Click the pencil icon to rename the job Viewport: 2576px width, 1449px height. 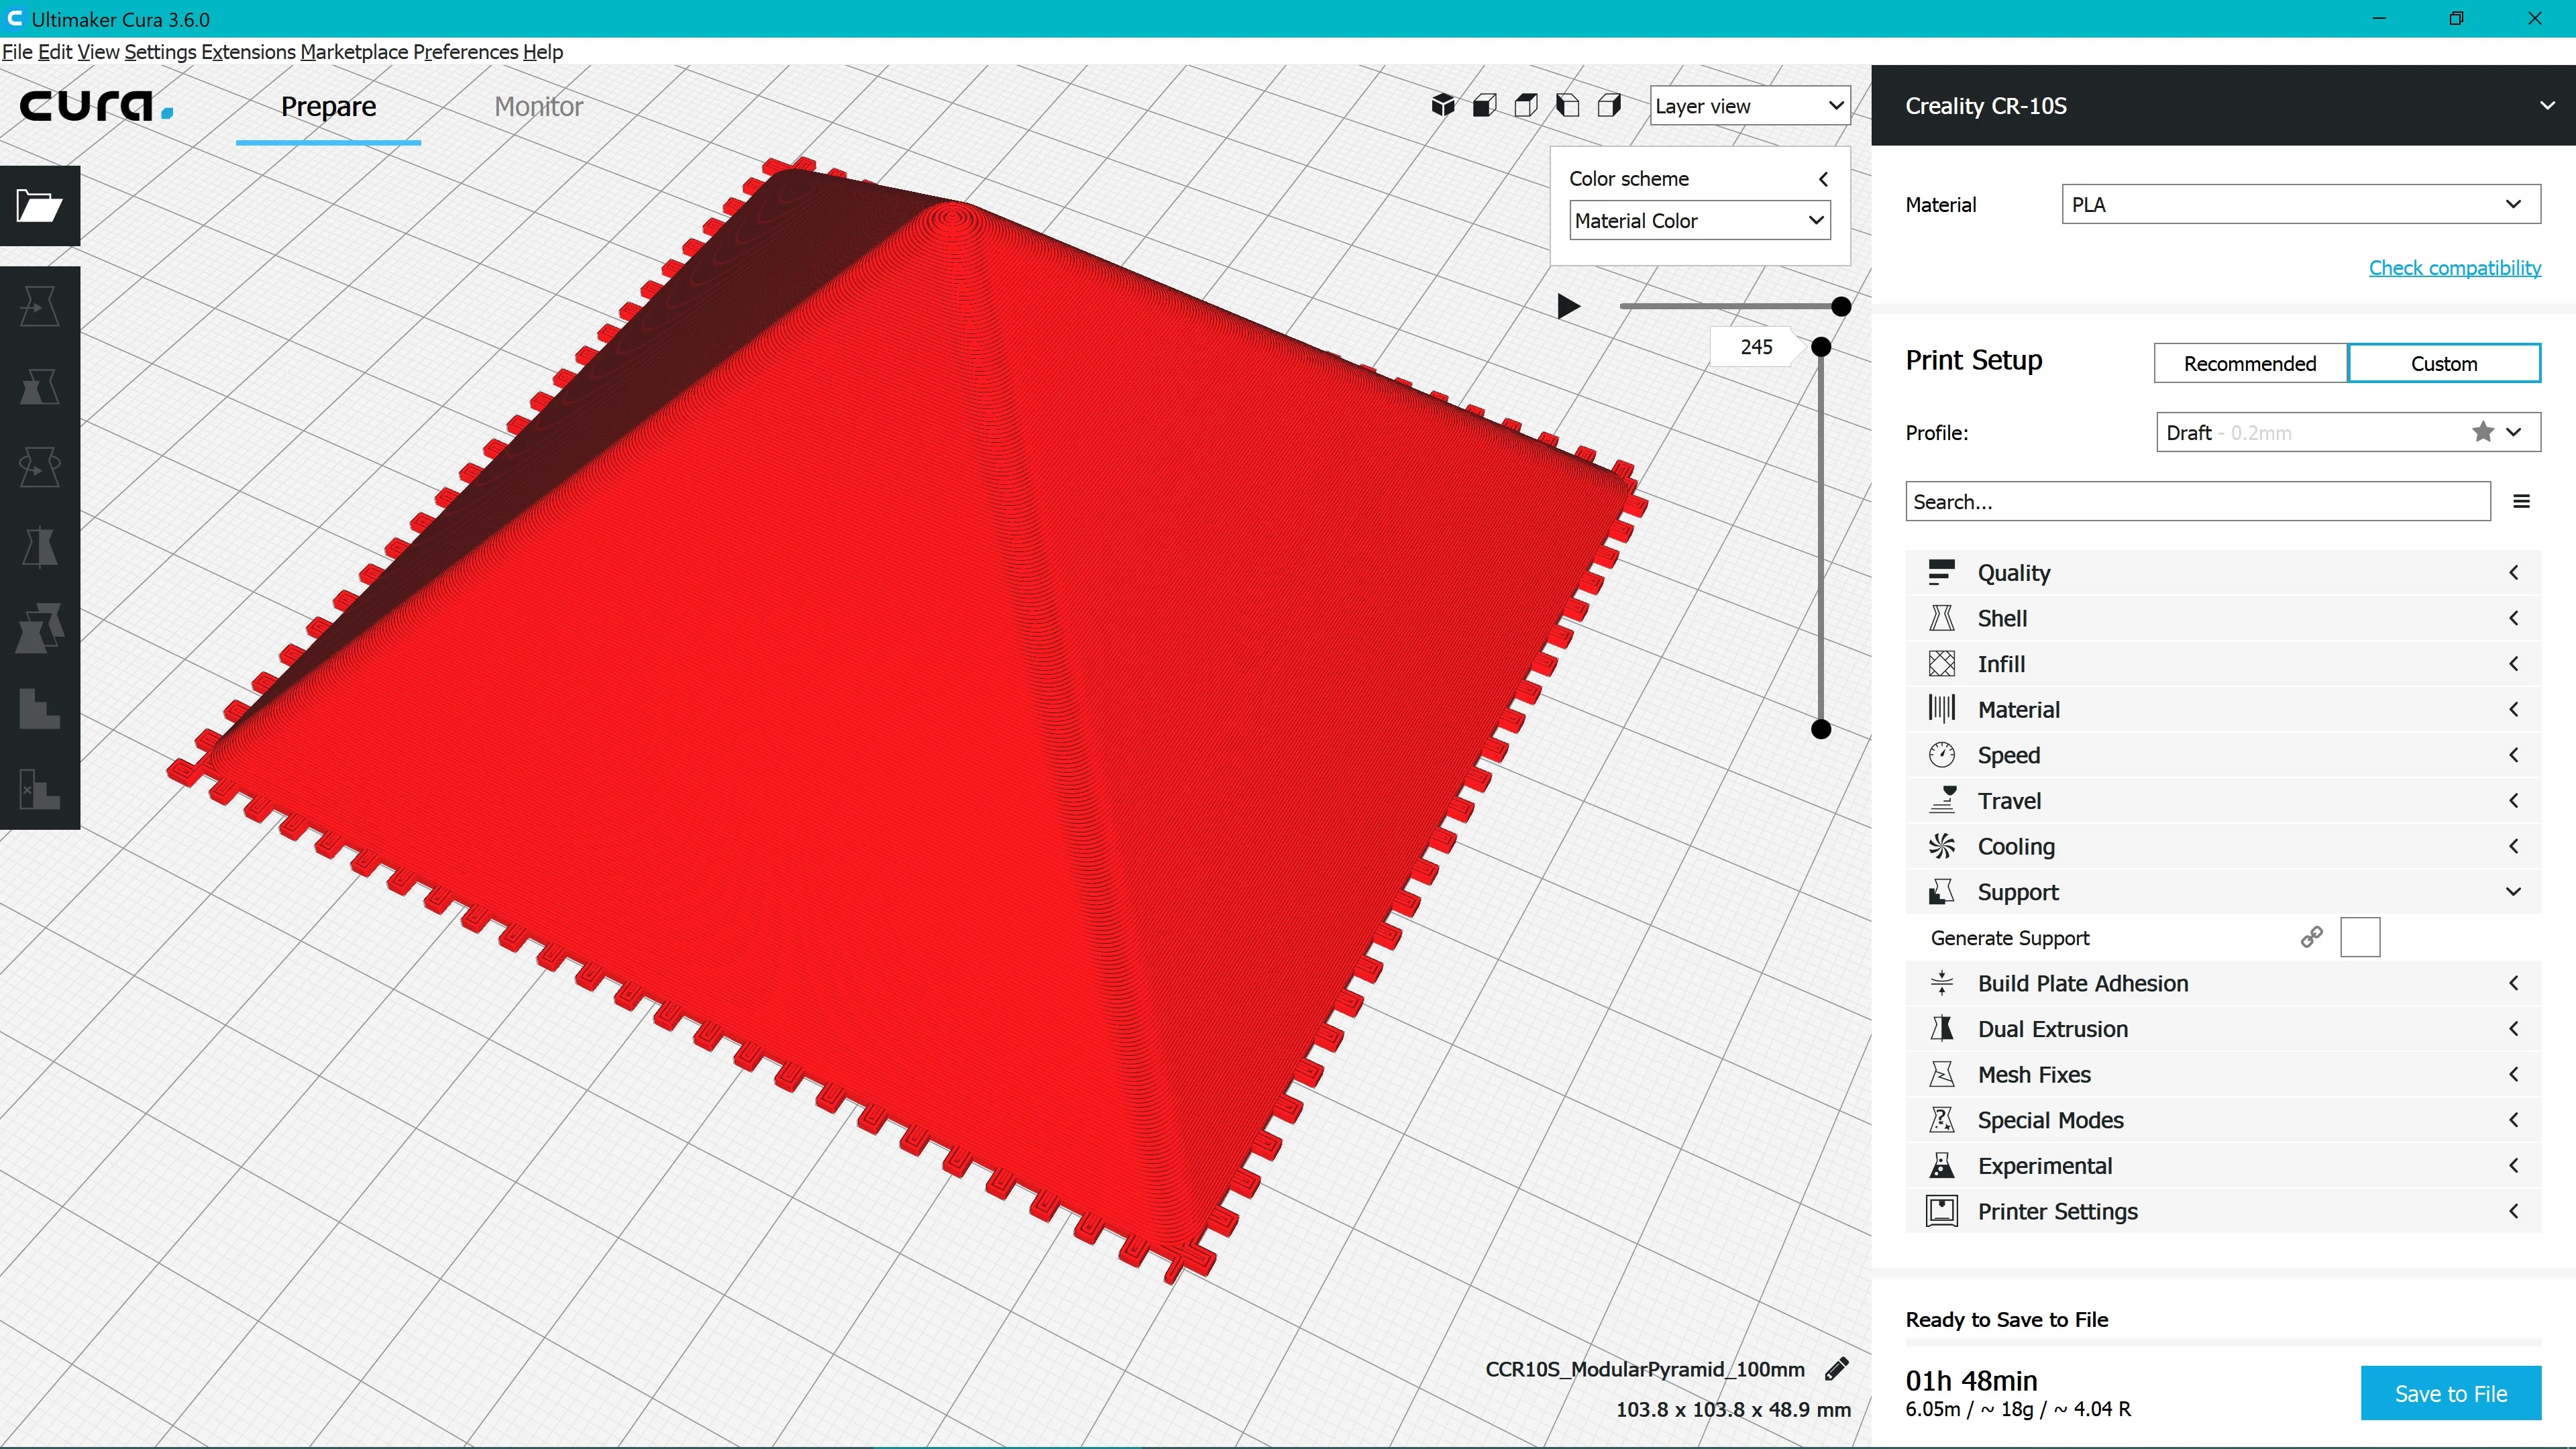point(1837,1369)
